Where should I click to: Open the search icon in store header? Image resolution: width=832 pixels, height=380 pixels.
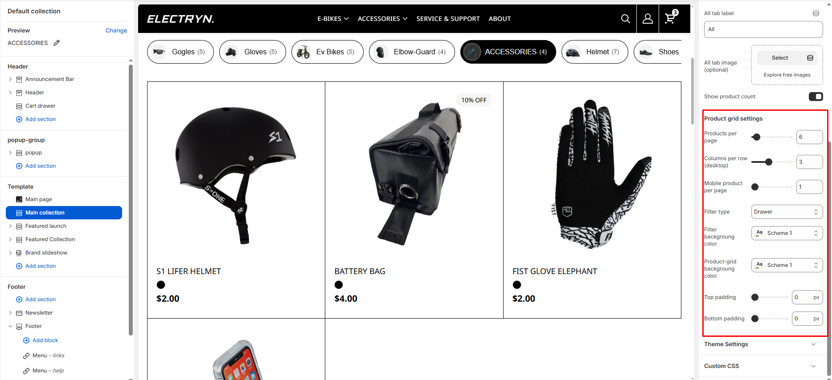(625, 19)
